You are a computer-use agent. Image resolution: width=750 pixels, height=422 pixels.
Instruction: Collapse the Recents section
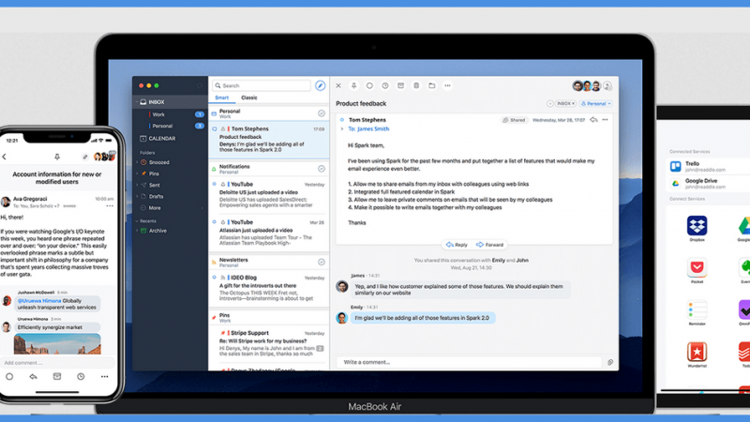pyautogui.click(x=137, y=221)
